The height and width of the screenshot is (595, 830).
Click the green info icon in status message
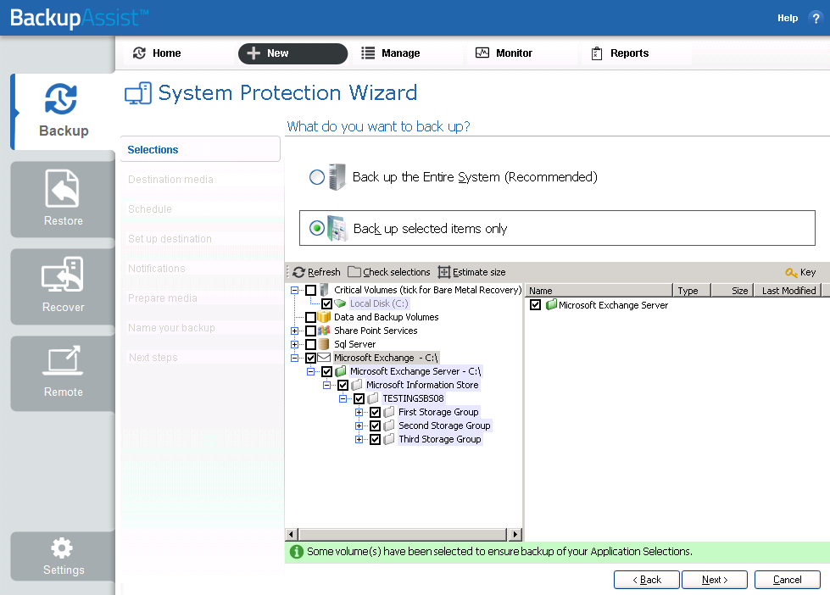[297, 552]
